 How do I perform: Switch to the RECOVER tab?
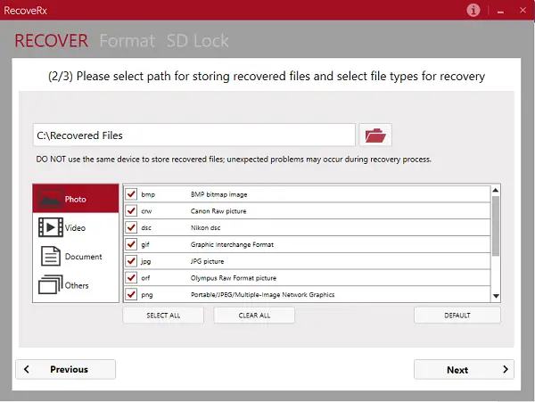51,41
